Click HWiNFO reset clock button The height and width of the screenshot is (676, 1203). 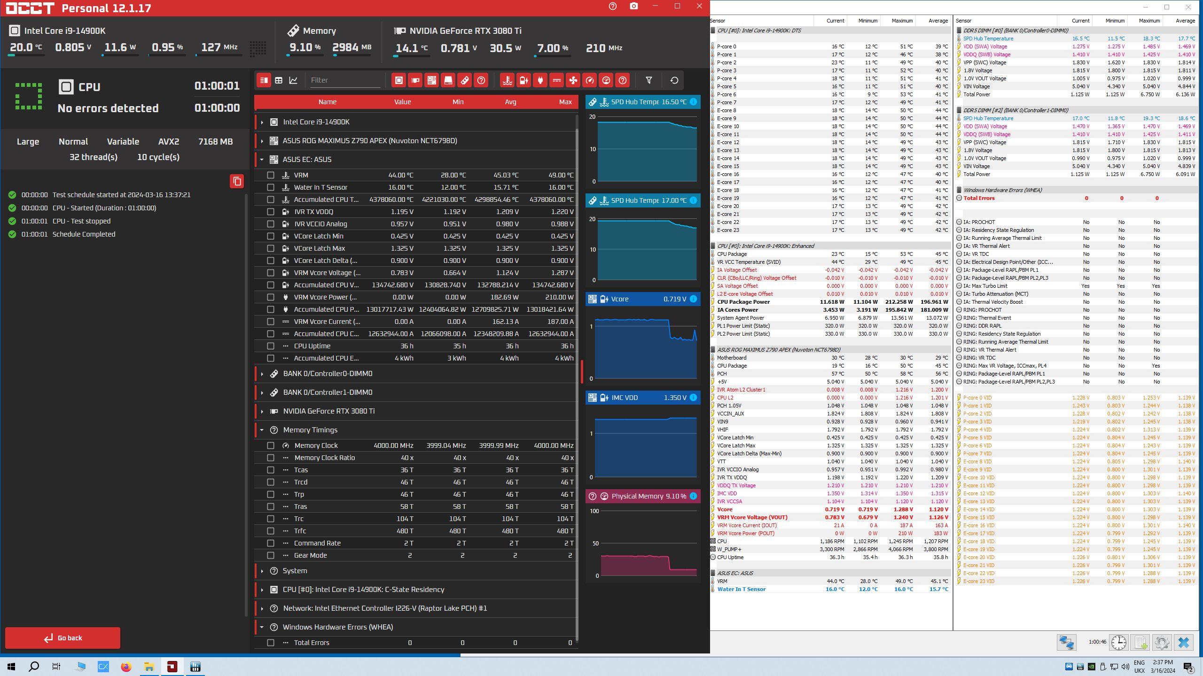[1118, 642]
